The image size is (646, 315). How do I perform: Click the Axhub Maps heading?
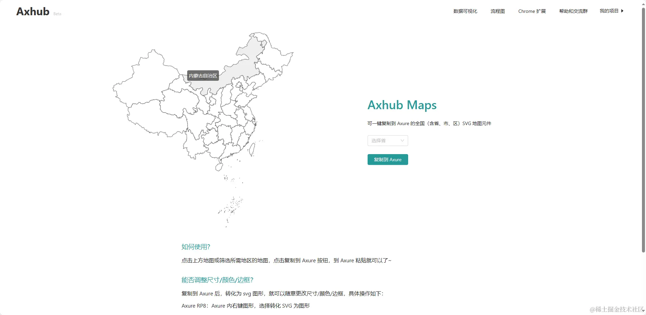(x=402, y=105)
